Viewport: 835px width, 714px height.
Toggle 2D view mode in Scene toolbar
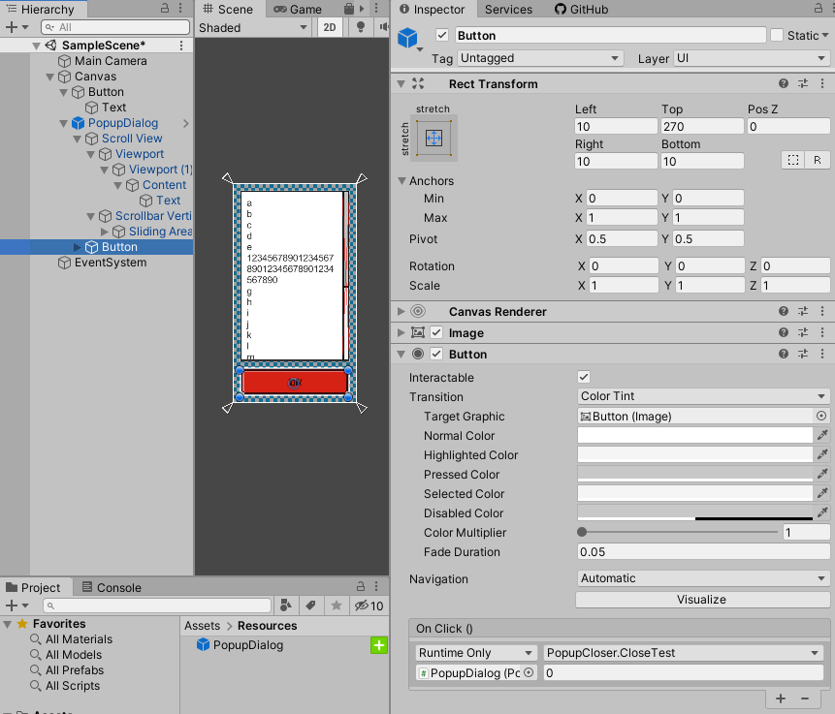(x=329, y=27)
